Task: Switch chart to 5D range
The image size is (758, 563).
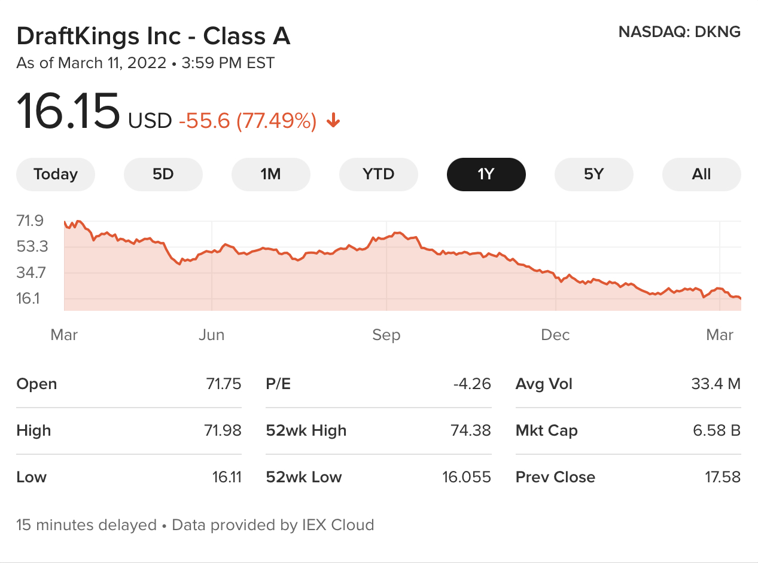Action: pyautogui.click(x=163, y=175)
